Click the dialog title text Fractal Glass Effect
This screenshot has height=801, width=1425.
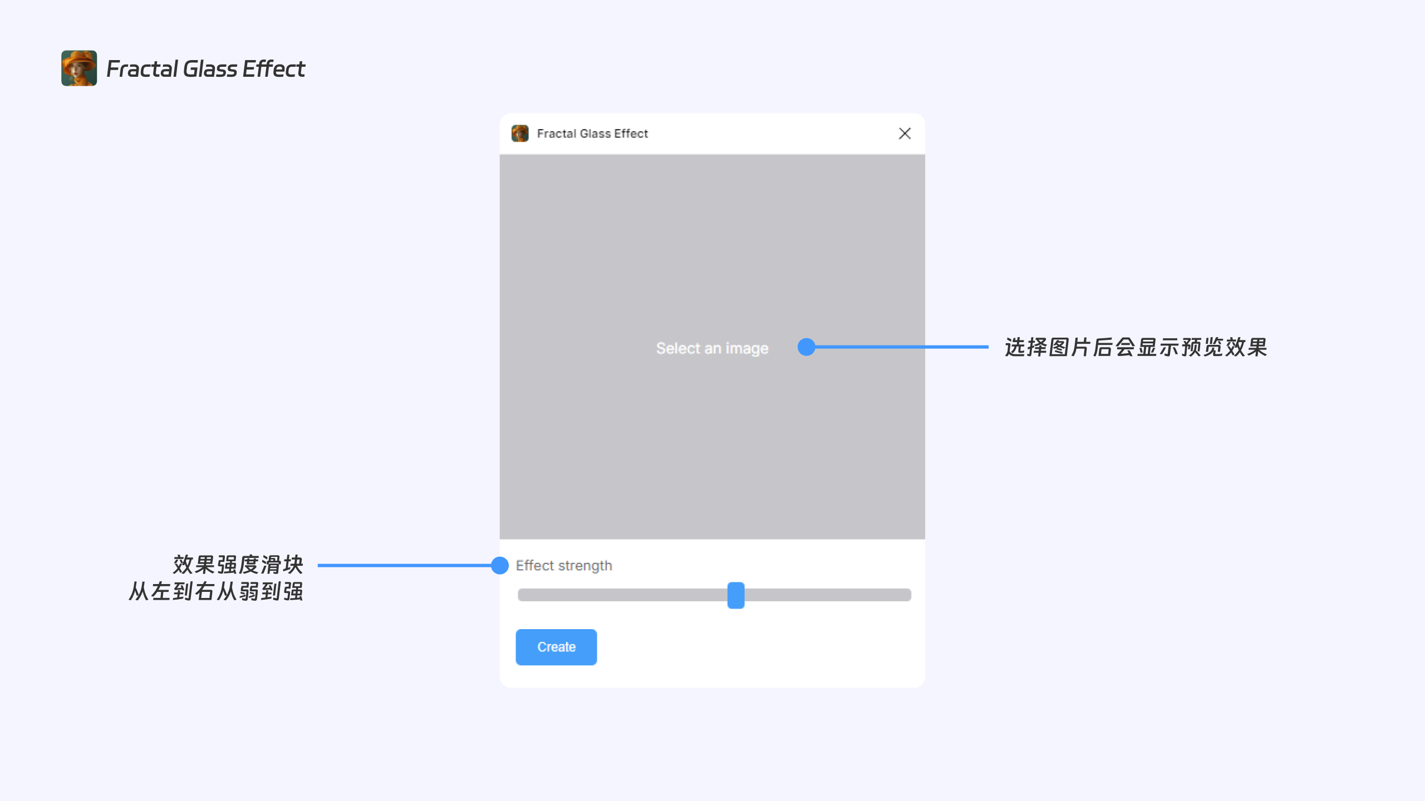[x=592, y=133]
